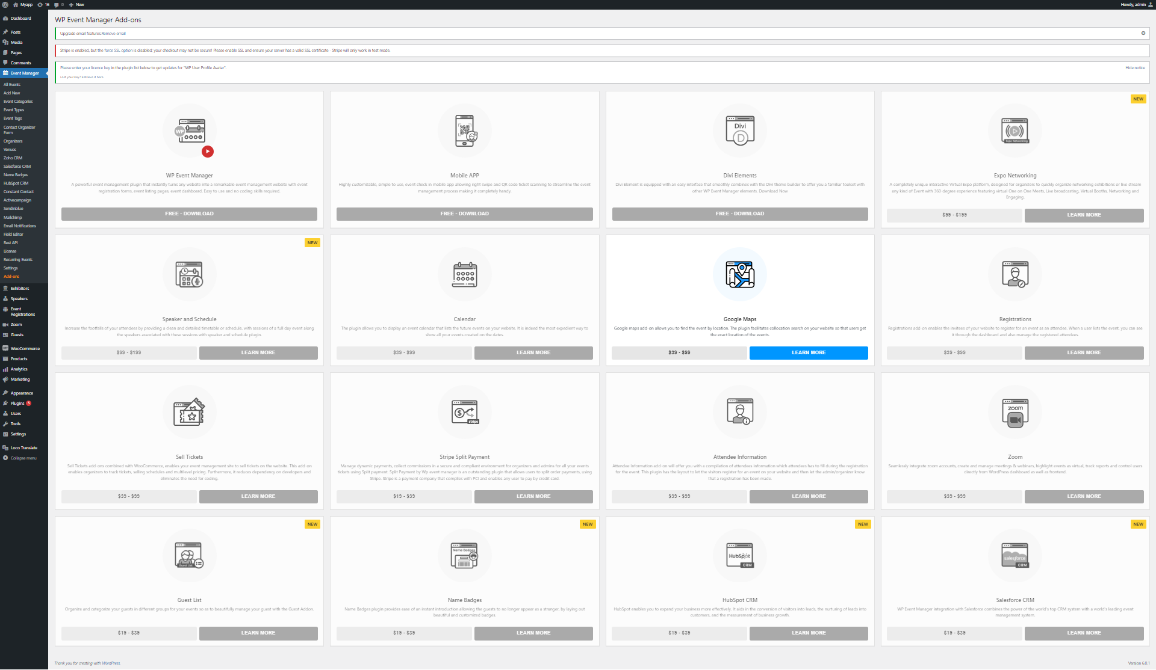
Task: Select the WooCommerce sidebar icon
Action: [5, 348]
